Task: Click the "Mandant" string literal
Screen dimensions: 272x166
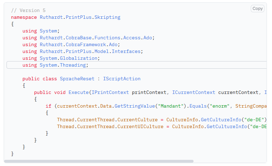Action: [x=169, y=106]
